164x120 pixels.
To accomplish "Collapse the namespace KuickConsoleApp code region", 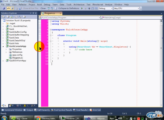I will point(50,30).
